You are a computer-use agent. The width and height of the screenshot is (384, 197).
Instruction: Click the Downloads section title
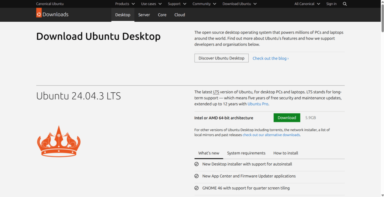click(55, 15)
